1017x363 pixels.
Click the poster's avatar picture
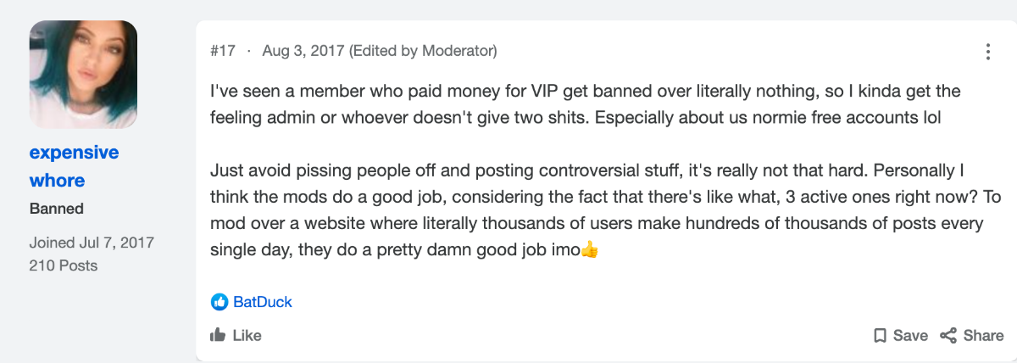83,75
